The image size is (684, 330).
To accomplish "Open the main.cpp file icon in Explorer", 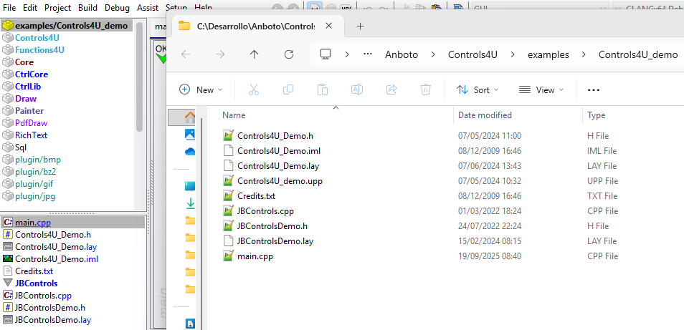I will pos(229,256).
